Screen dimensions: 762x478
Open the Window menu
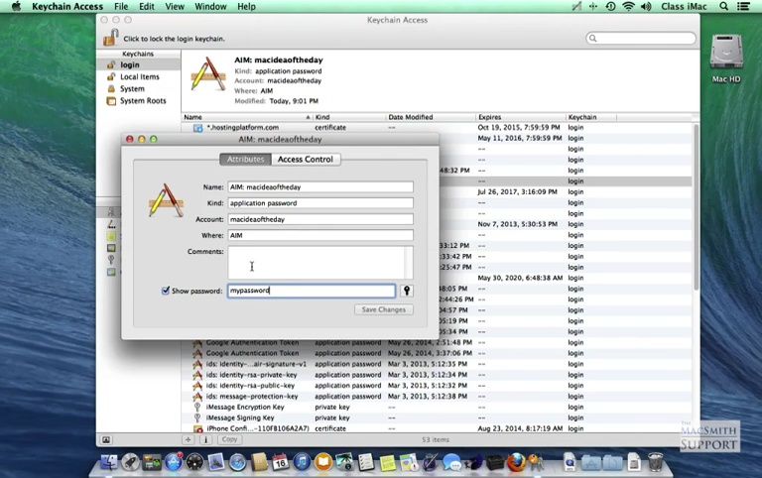pyautogui.click(x=210, y=6)
